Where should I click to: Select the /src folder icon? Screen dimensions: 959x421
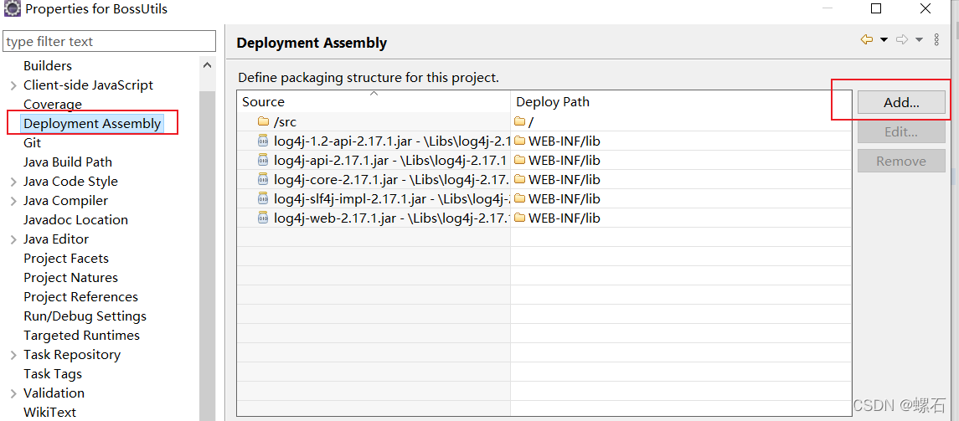coord(263,121)
